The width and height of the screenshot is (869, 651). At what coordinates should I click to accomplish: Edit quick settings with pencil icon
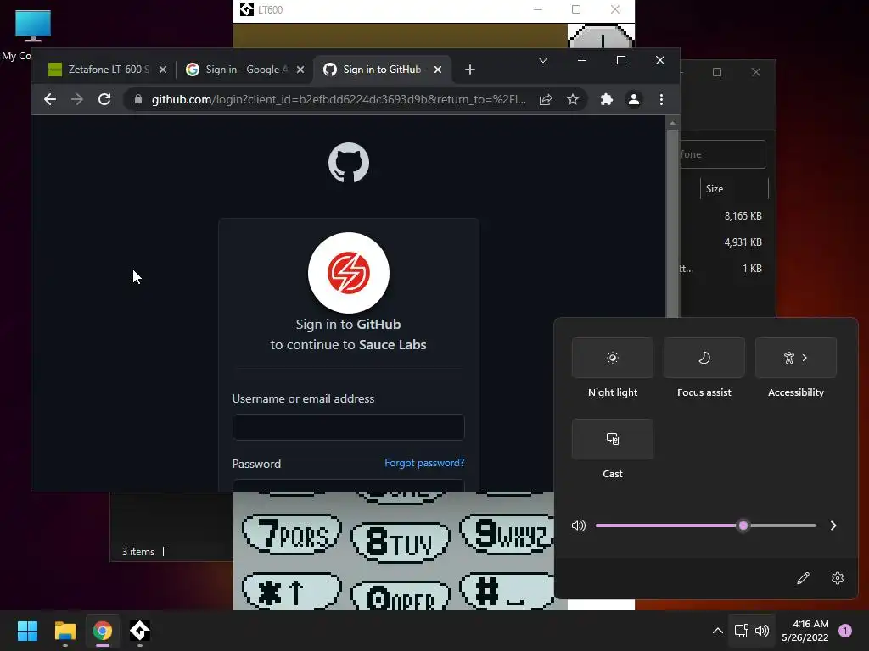point(803,578)
